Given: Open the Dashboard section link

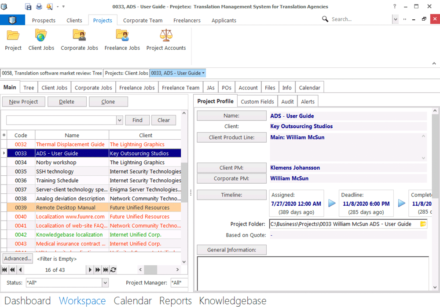Looking at the screenshot, I should (27, 301).
